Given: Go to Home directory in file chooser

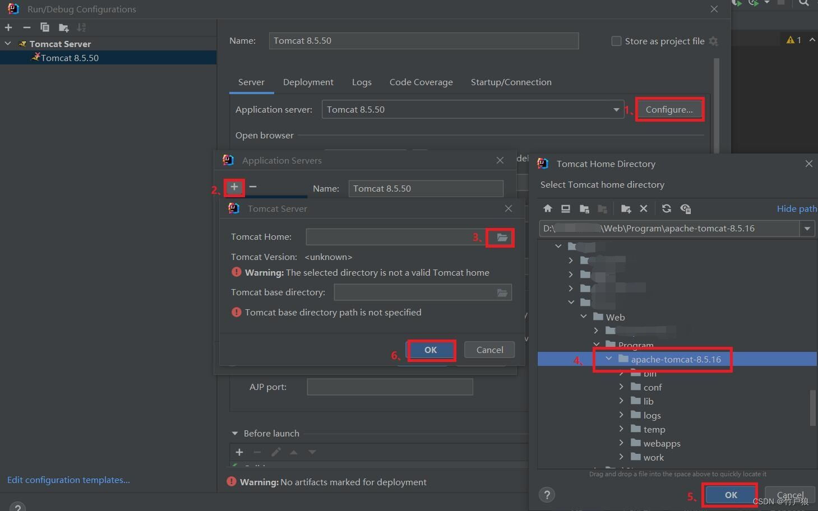Looking at the screenshot, I should click(548, 208).
